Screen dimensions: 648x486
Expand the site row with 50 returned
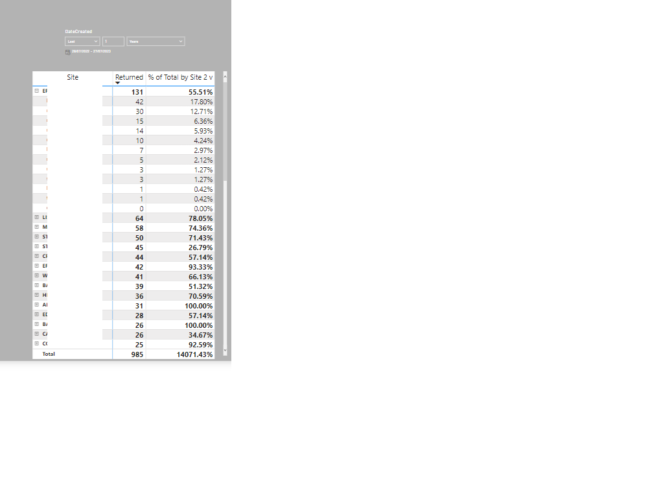pyautogui.click(x=37, y=237)
